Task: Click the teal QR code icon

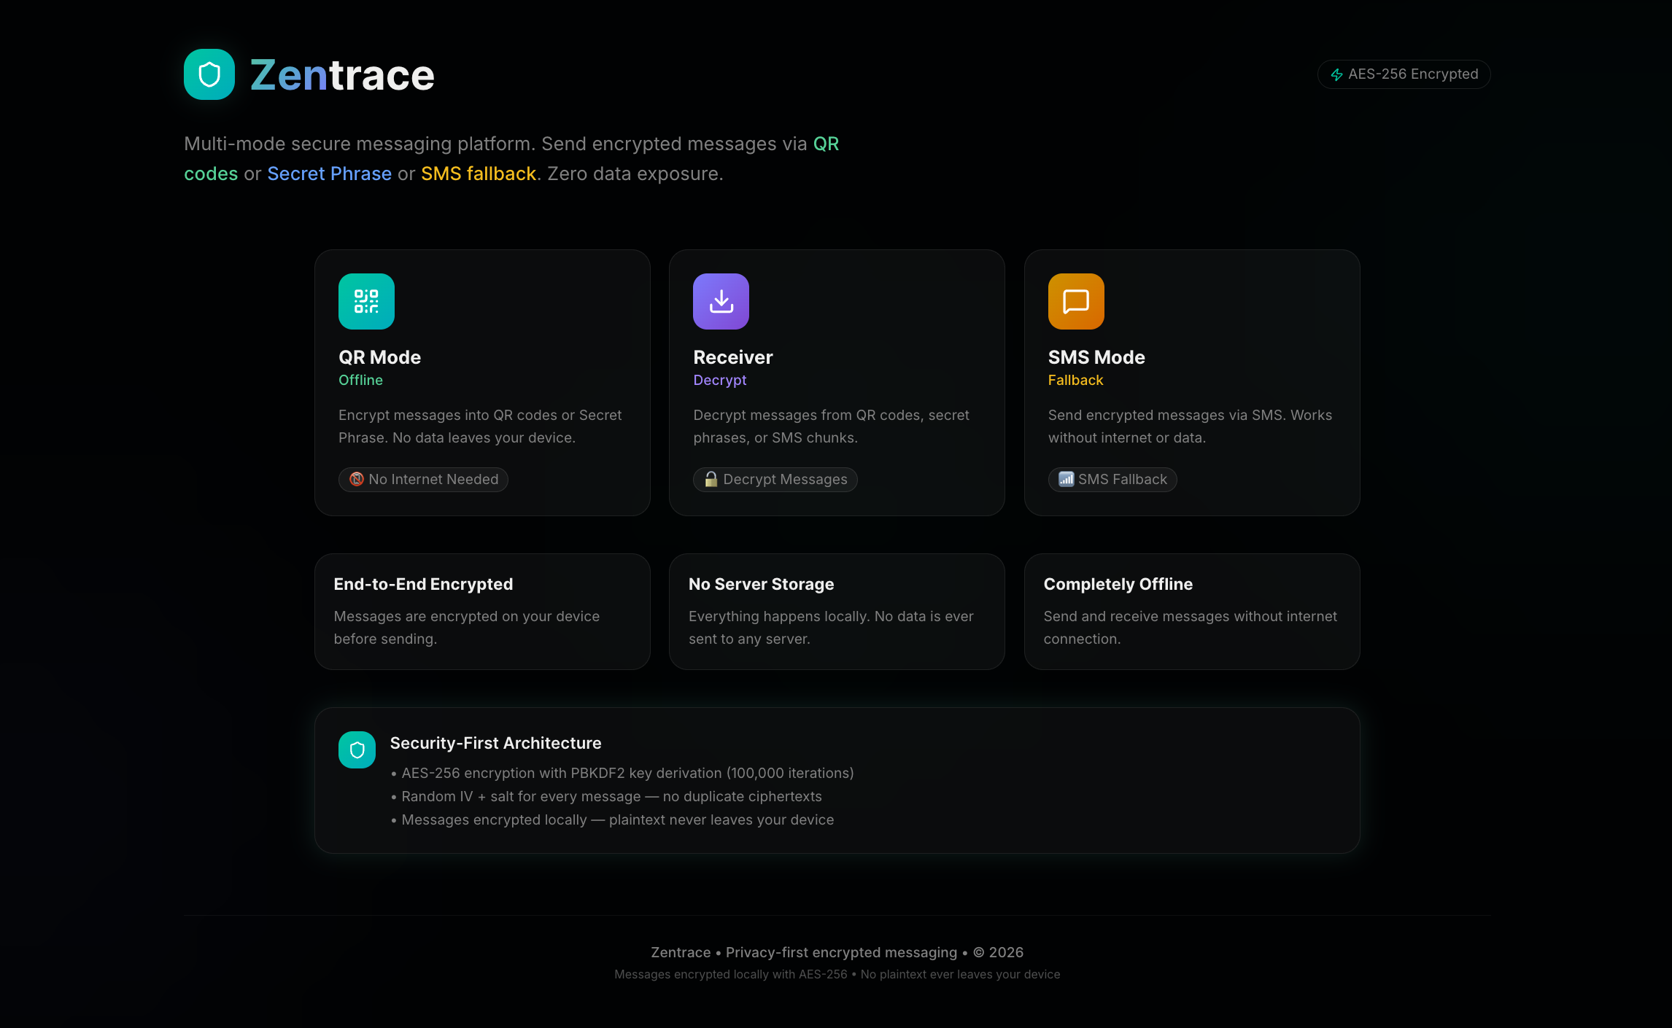Action: (x=366, y=301)
